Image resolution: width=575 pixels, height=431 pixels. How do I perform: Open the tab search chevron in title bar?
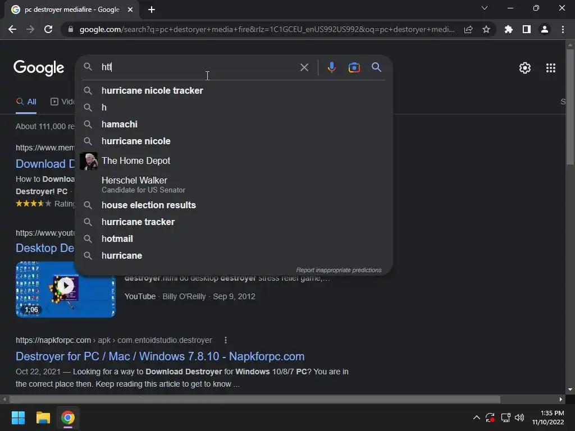pos(485,8)
